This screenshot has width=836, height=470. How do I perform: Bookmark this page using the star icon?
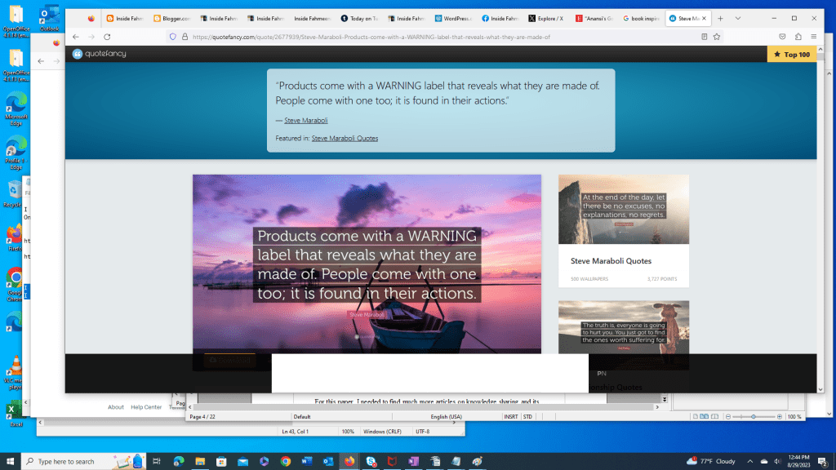pyautogui.click(x=717, y=37)
